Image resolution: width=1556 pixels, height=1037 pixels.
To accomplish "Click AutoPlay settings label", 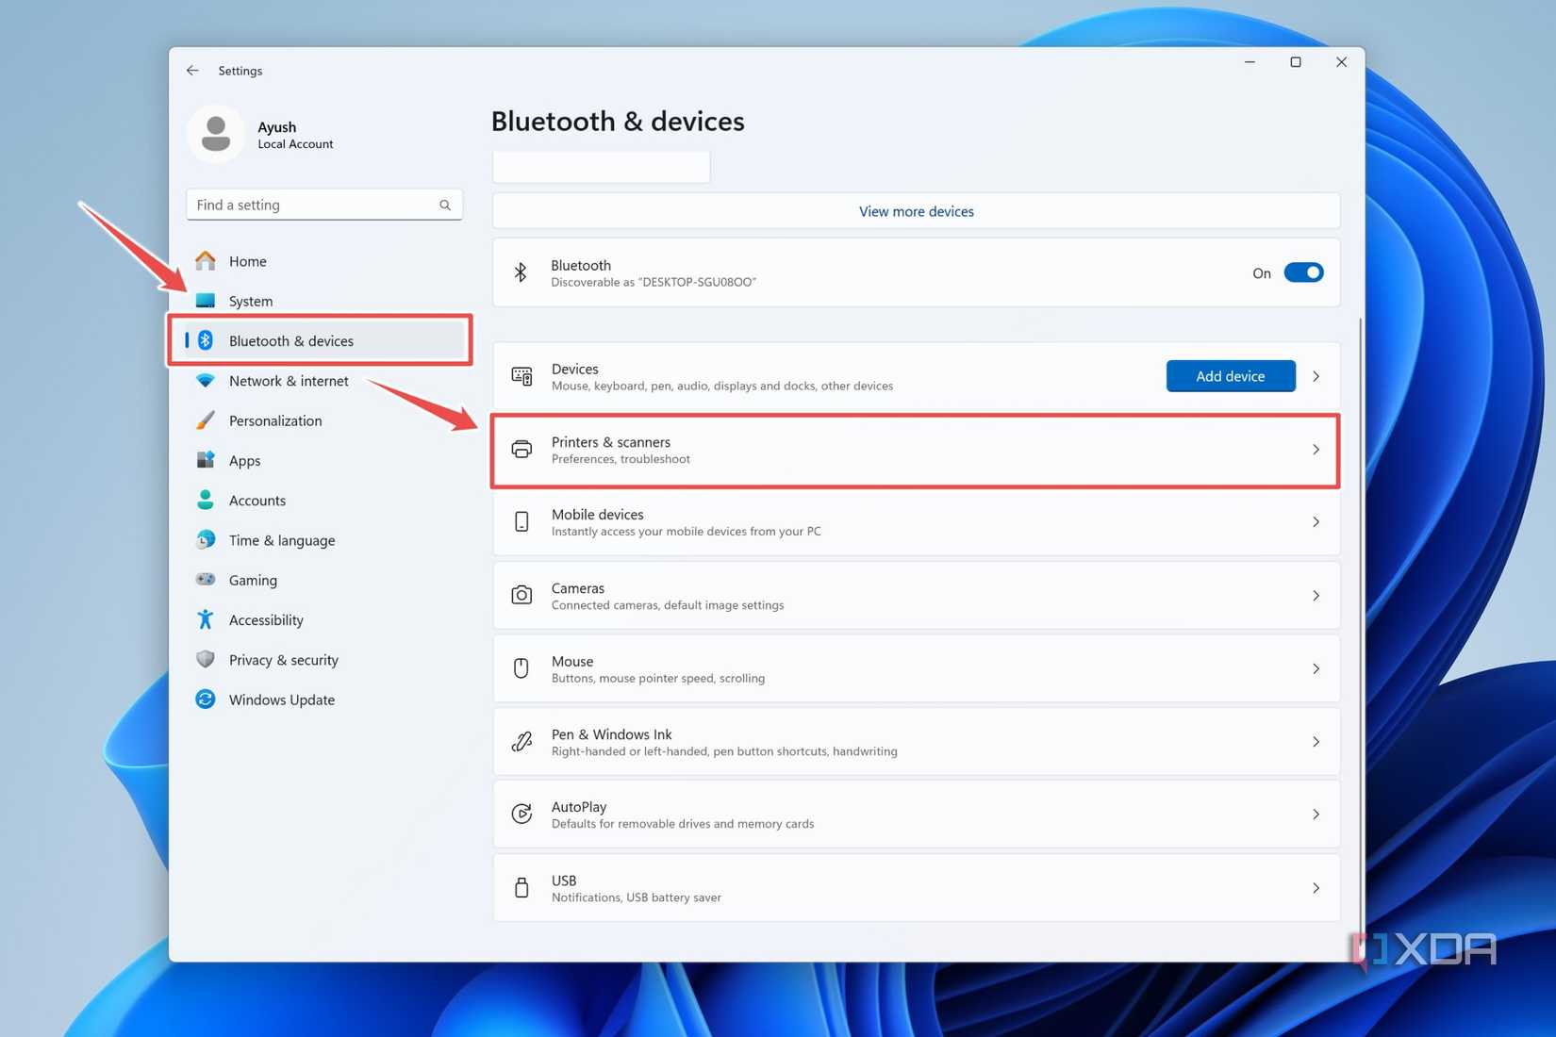I will point(578,807).
